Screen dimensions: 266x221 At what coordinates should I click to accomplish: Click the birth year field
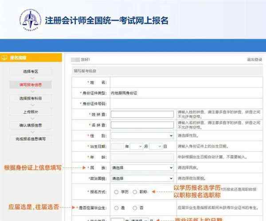point(117,147)
